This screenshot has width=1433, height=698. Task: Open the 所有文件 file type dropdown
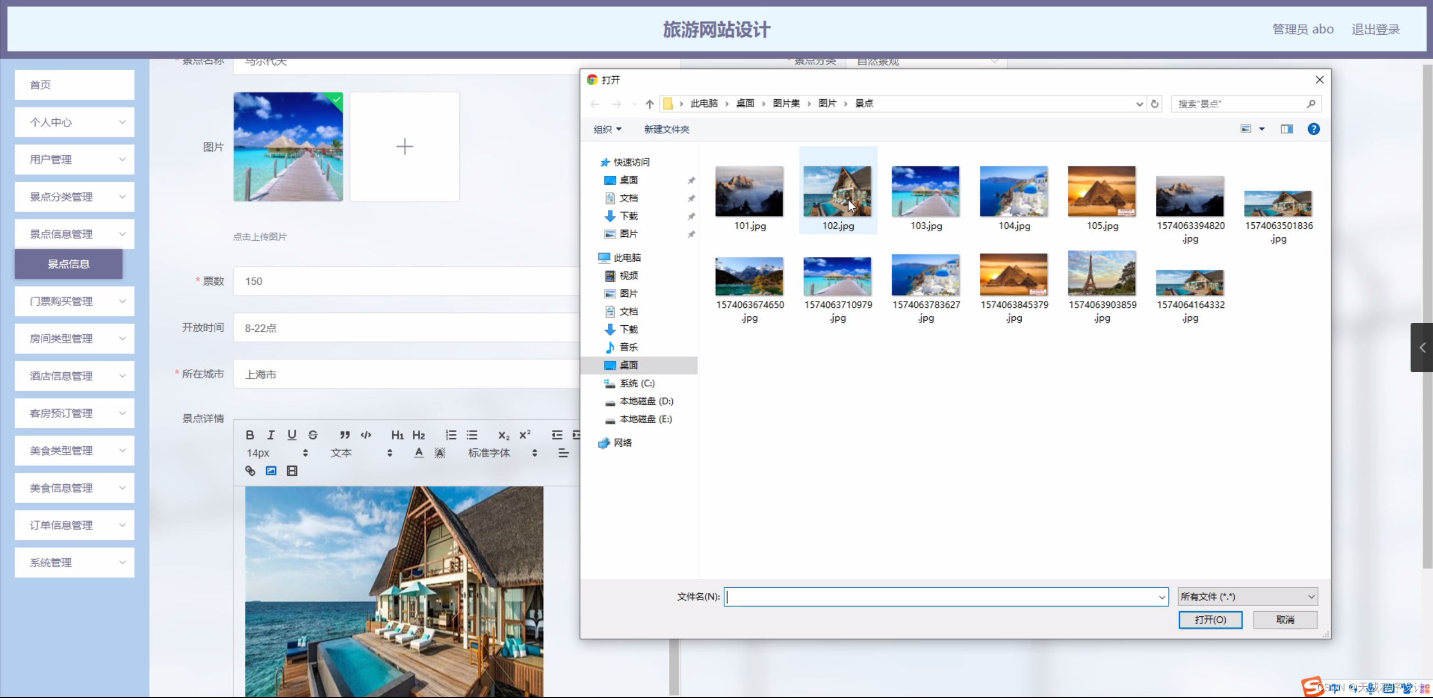pyautogui.click(x=1248, y=597)
